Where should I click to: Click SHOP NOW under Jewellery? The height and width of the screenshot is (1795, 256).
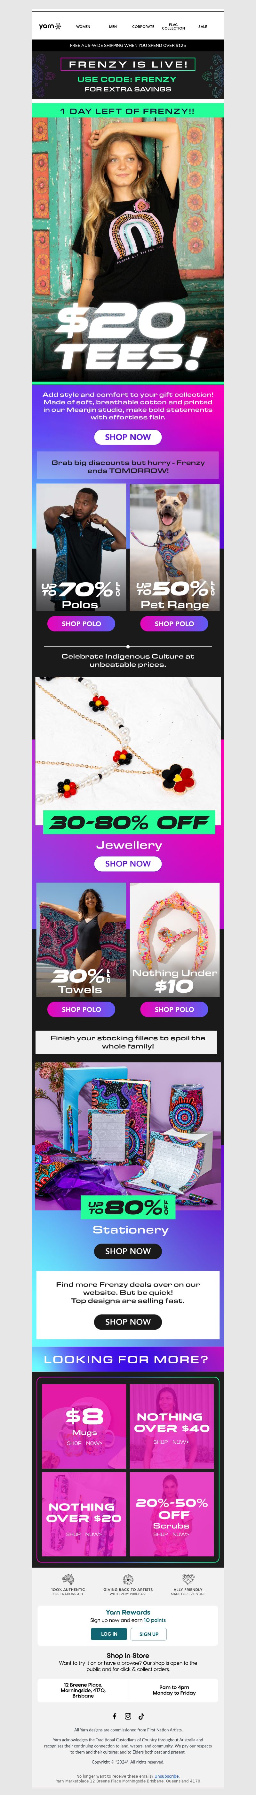tap(128, 863)
